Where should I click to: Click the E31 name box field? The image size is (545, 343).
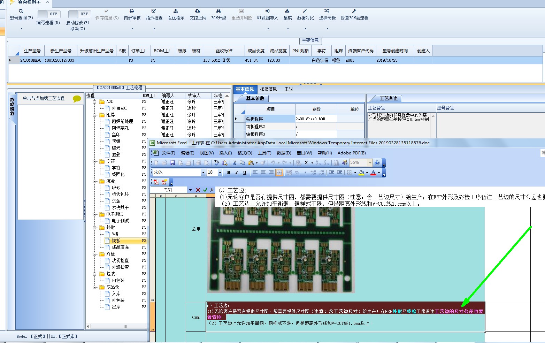click(x=168, y=190)
